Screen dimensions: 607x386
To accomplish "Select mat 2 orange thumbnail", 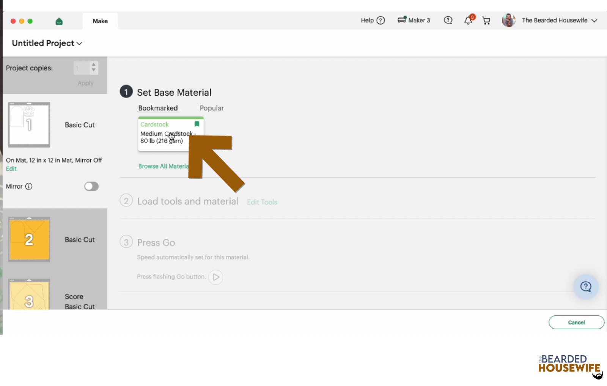I will point(29,239).
